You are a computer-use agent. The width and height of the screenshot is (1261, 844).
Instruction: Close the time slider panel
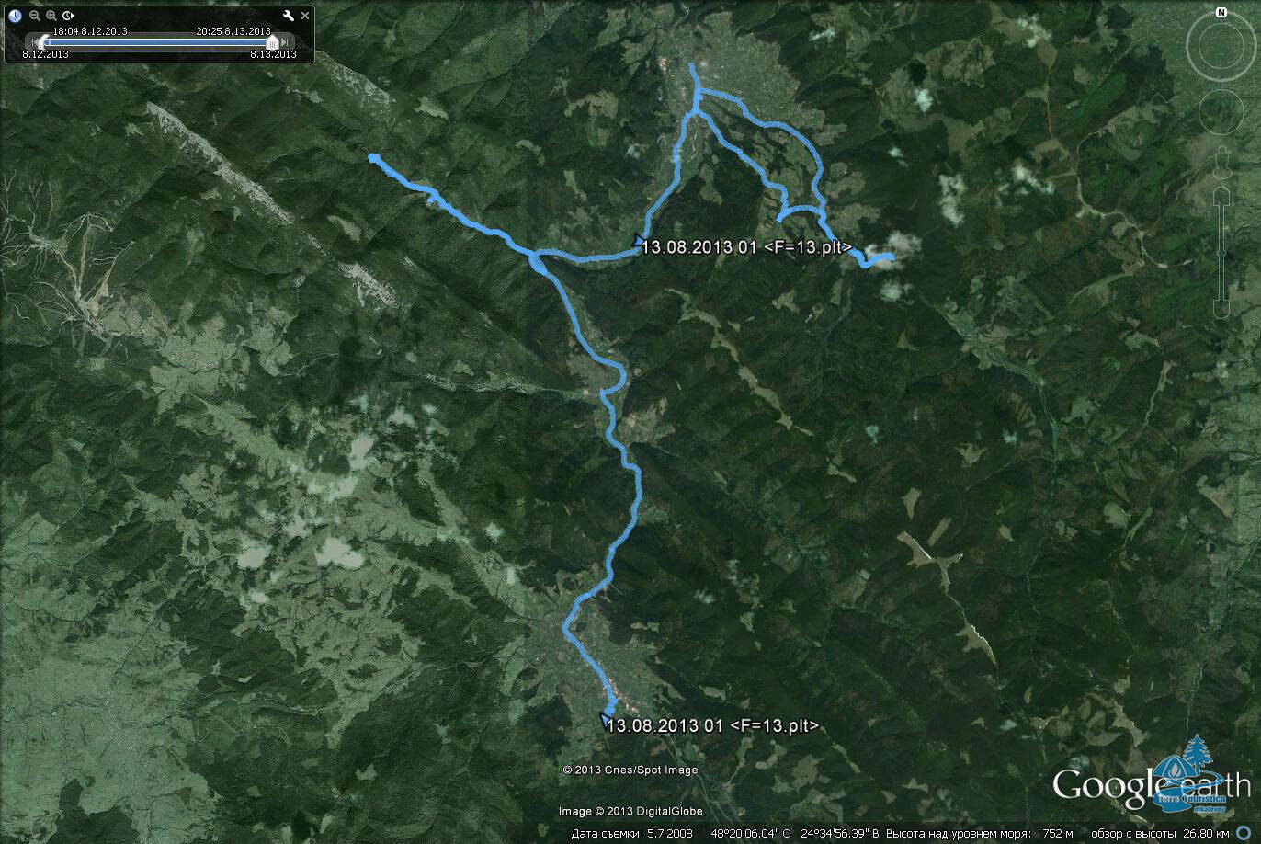pos(306,16)
